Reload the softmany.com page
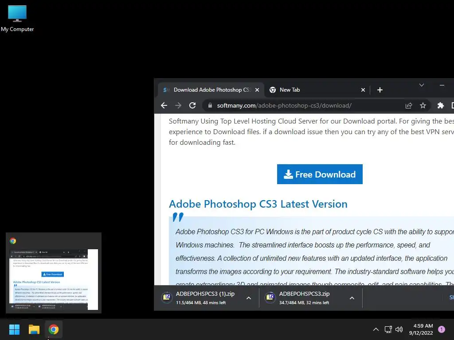 click(x=192, y=105)
